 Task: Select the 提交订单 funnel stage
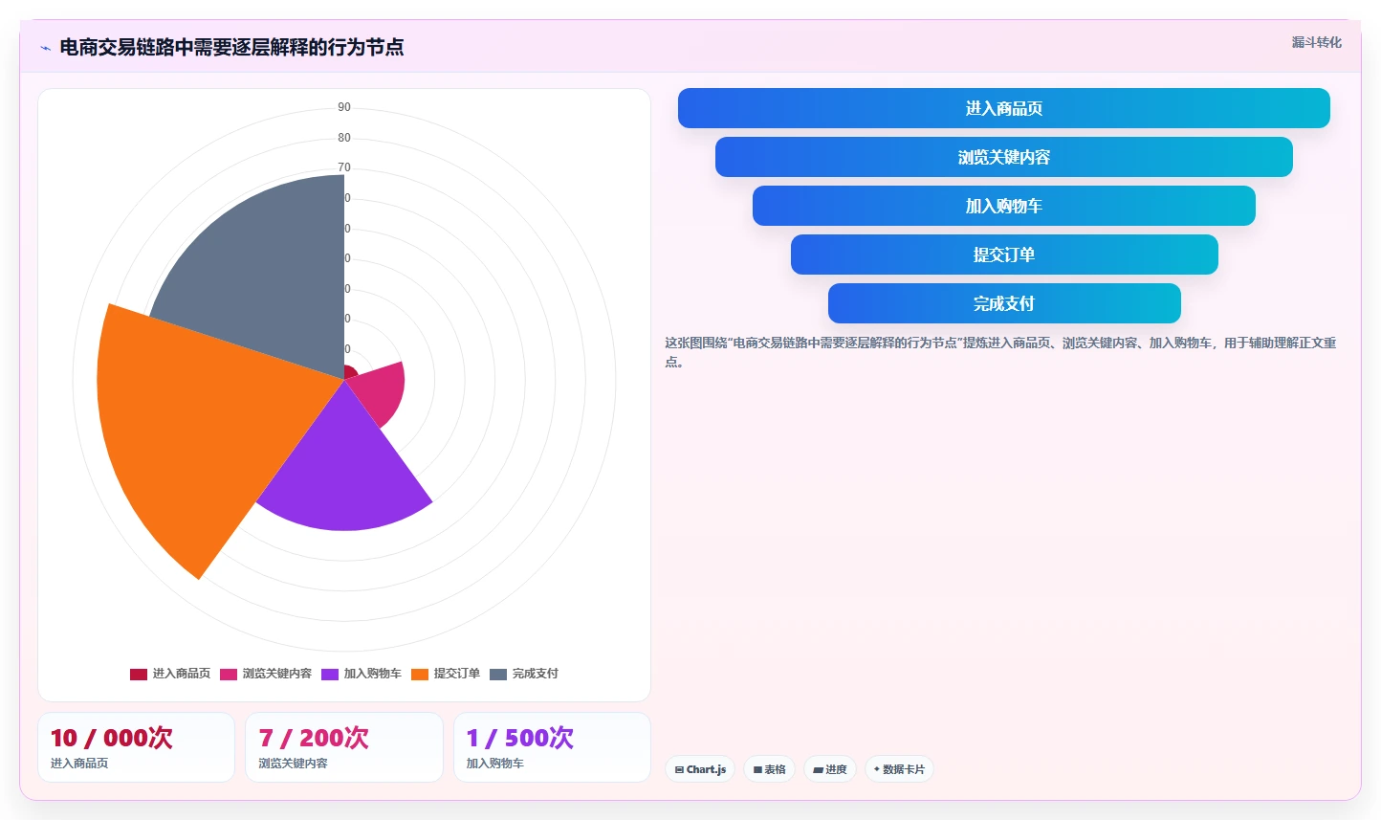[x=1004, y=255]
